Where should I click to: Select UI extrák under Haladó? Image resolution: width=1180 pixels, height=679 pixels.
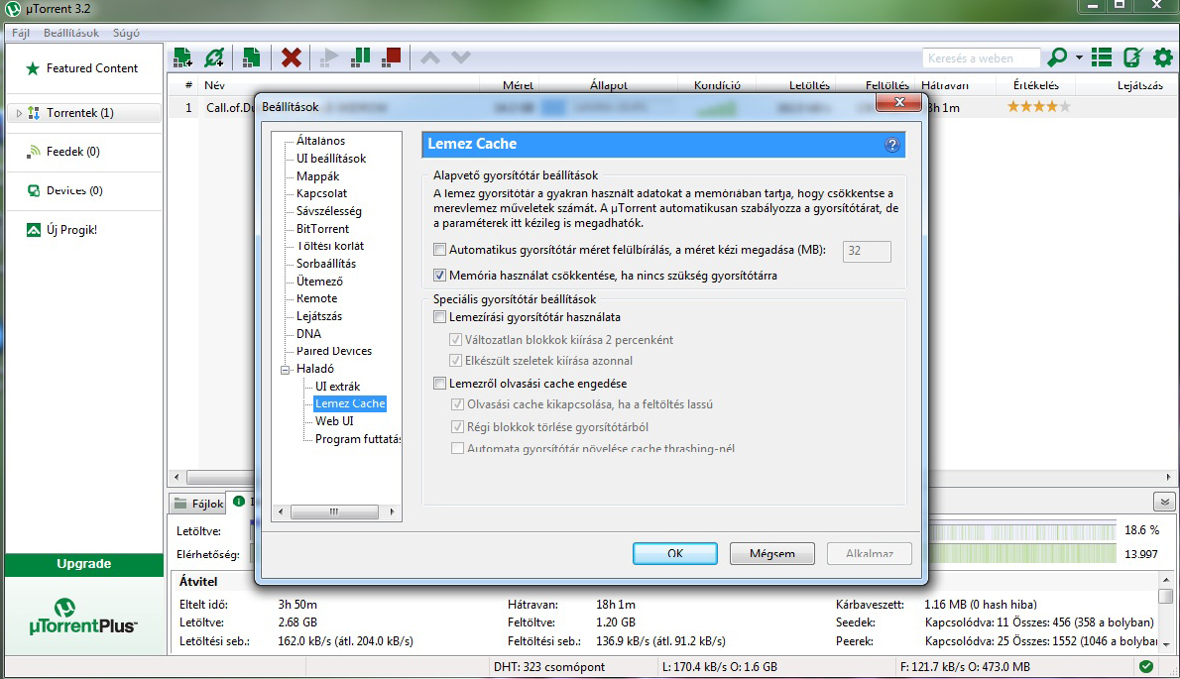337,387
